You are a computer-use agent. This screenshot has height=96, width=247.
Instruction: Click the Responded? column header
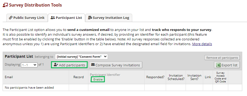point(155,77)
